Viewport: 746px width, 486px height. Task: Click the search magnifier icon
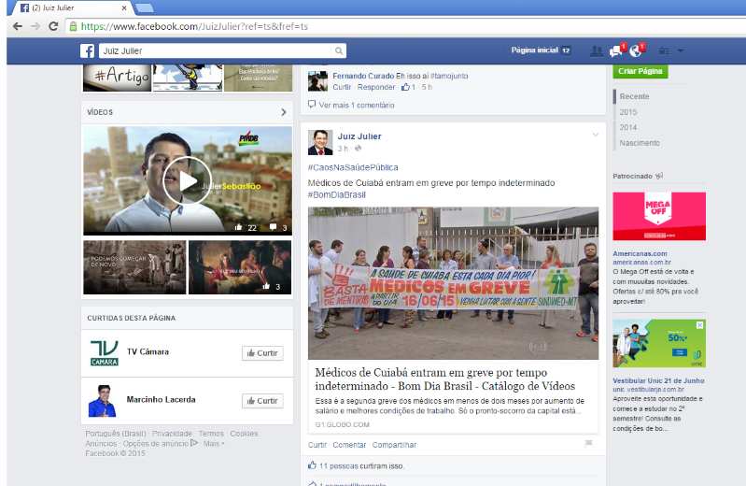click(338, 51)
